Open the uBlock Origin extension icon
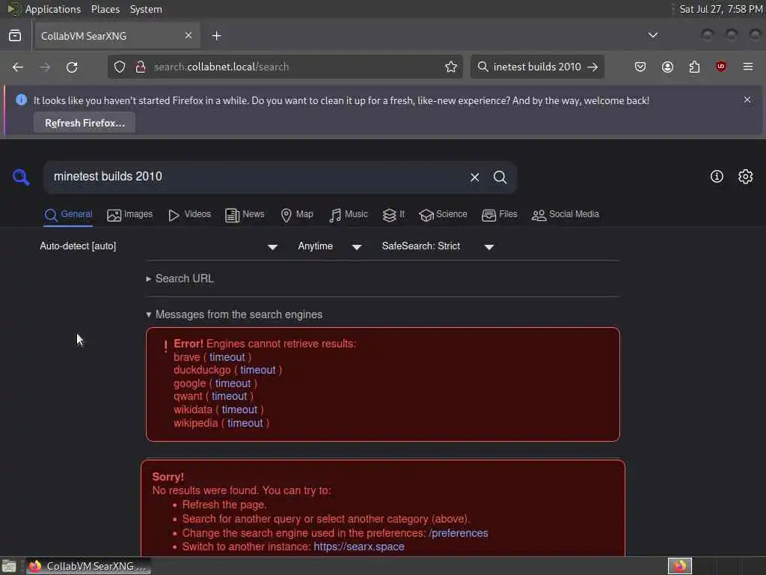This screenshot has height=575, width=766. tap(721, 67)
